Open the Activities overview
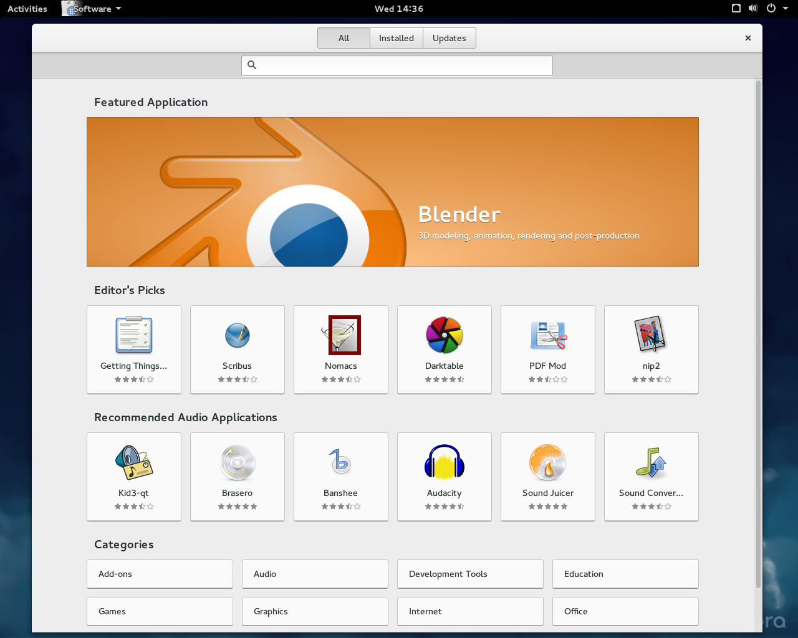The height and width of the screenshot is (638, 798). (x=27, y=9)
